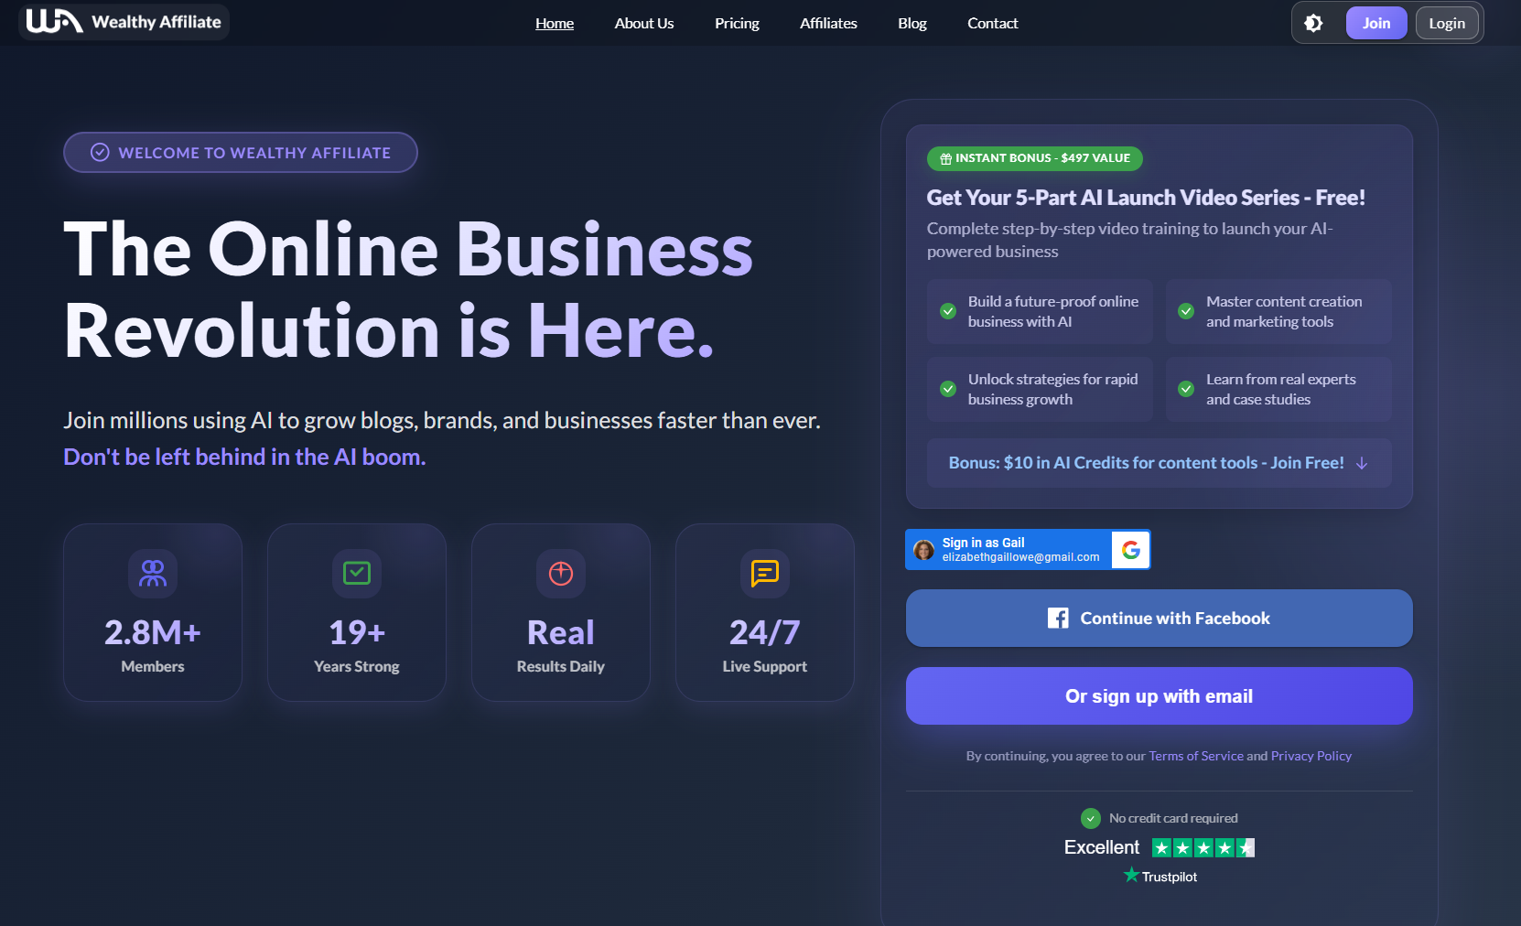Click the Live Support chat icon

(x=765, y=573)
